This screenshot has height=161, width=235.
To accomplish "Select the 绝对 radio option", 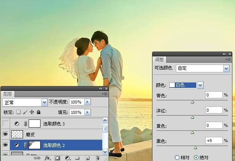I will (x=196, y=157).
